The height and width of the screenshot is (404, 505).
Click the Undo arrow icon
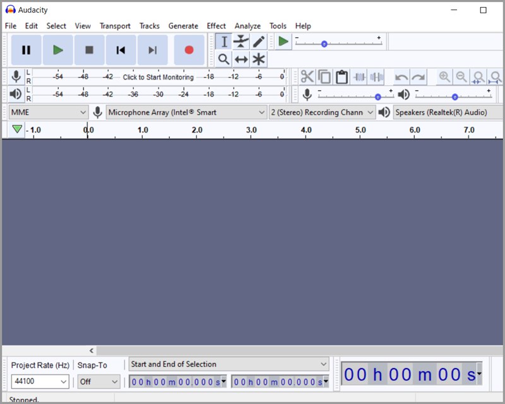pos(402,76)
